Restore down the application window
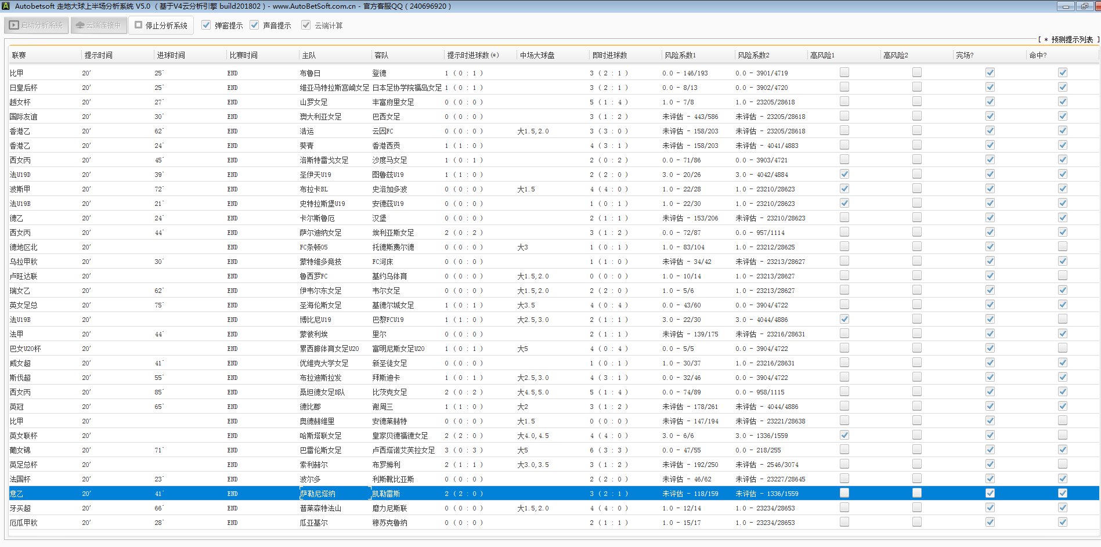Image resolution: width=1101 pixels, height=547 pixels. (1084, 6)
